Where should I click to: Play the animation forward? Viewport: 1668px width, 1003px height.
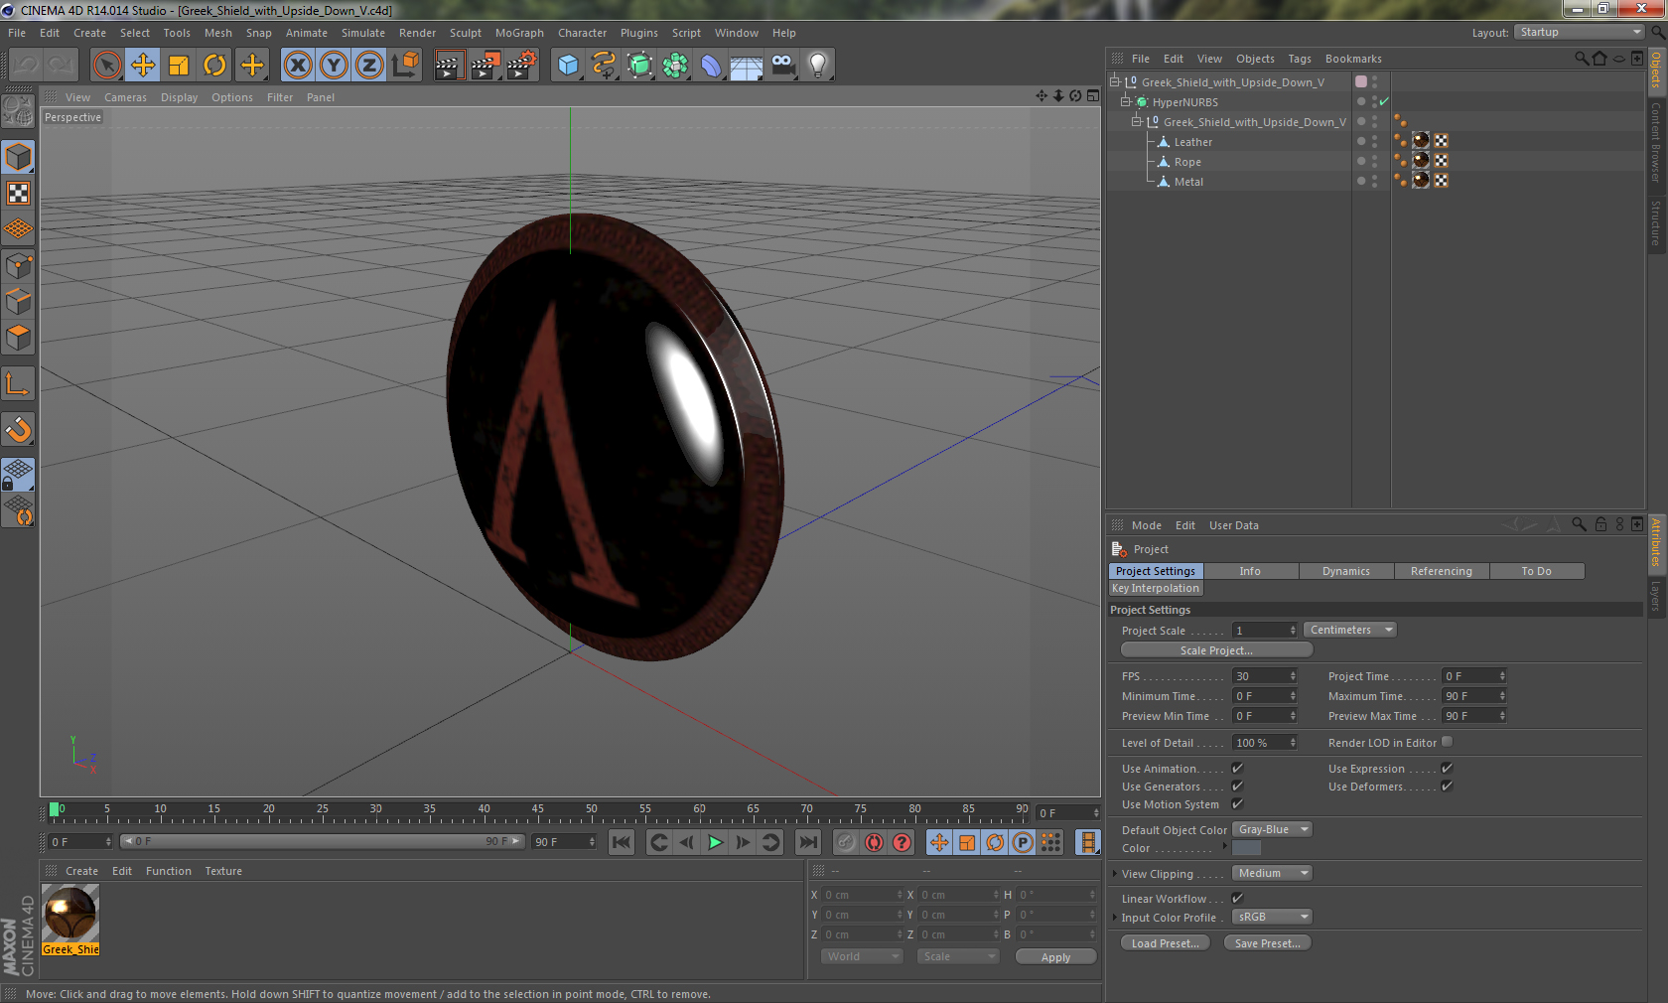pyautogui.click(x=715, y=842)
